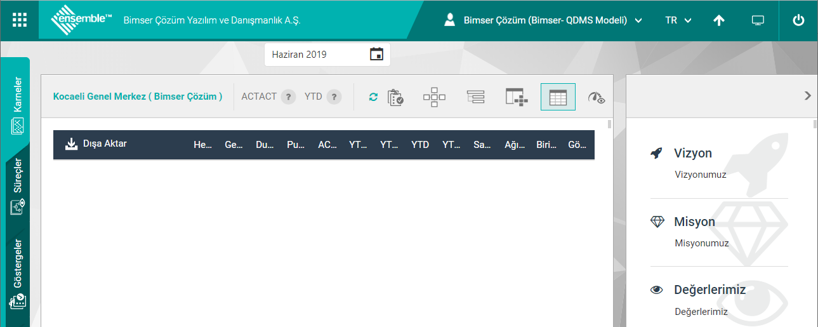Open the TR language dropdown
This screenshot has width=818, height=327.
[x=678, y=20]
